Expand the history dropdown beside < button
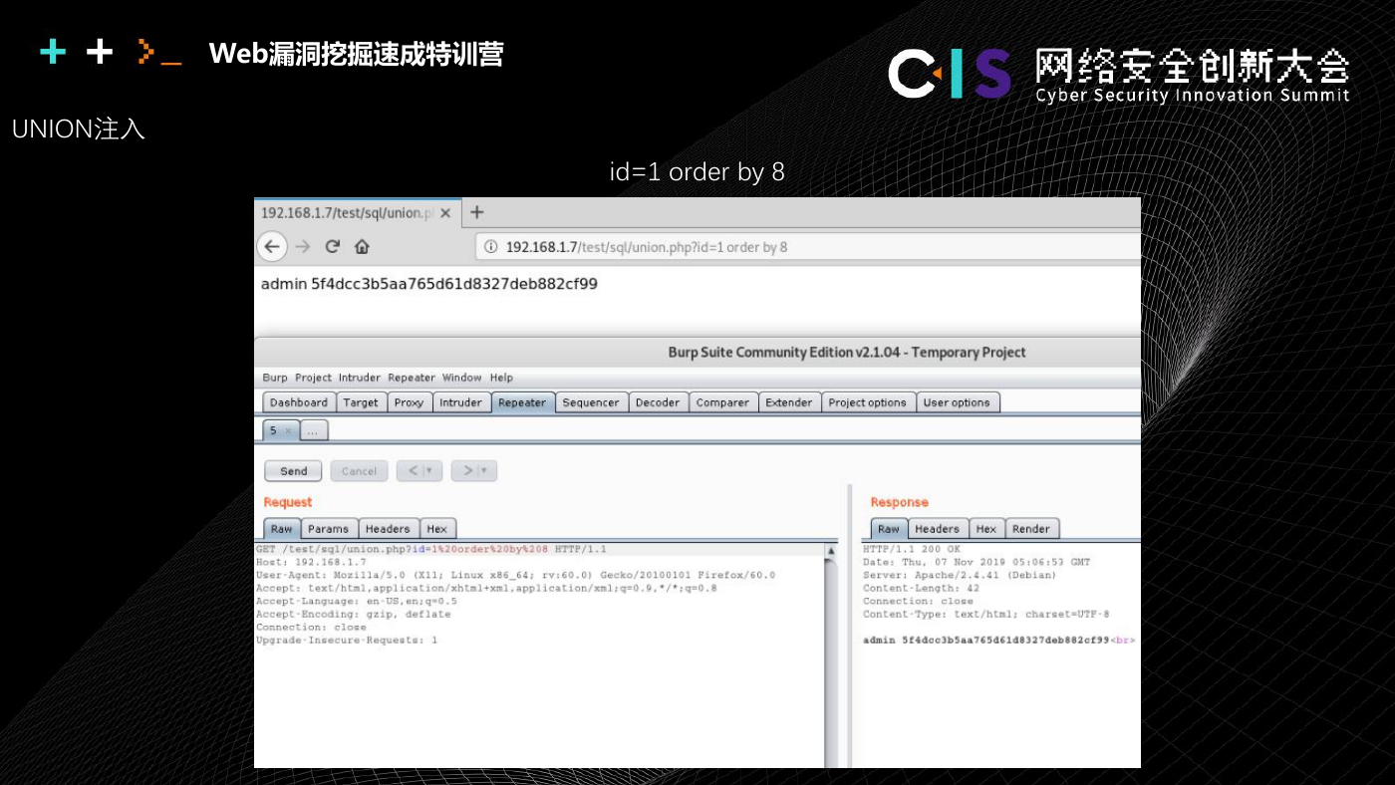 [x=432, y=471]
